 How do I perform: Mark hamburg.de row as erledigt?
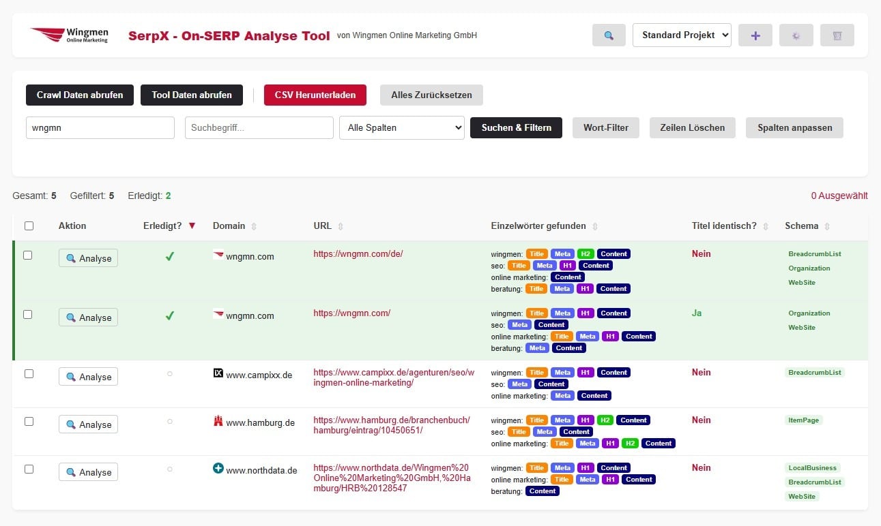170,421
